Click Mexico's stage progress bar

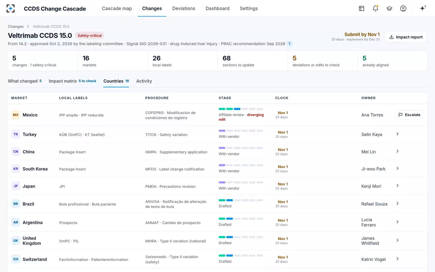(241, 109)
